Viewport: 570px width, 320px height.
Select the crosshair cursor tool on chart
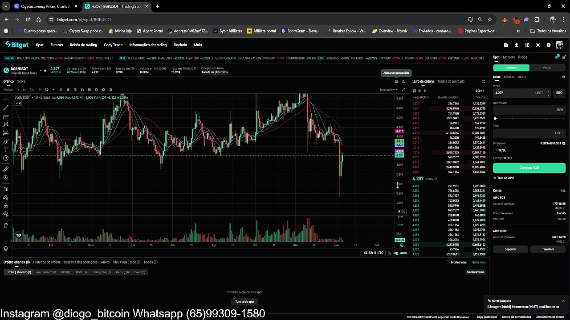pyautogui.click(x=6, y=99)
